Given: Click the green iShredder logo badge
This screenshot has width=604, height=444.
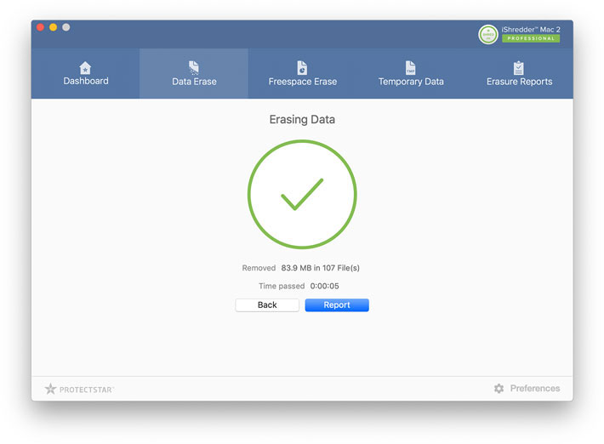Looking at the screenshot, I should [x=488, y=34].
